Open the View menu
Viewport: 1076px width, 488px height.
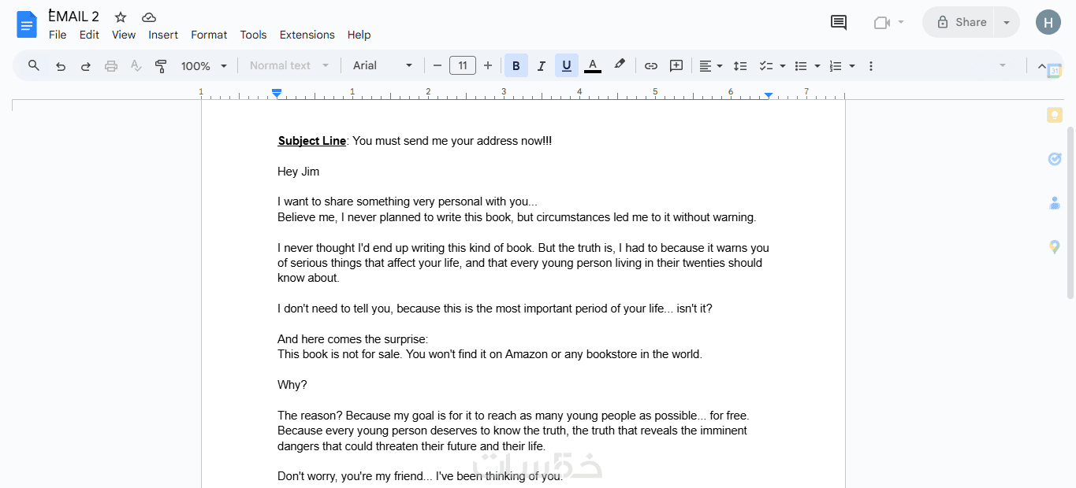click(x=124, y=35)
